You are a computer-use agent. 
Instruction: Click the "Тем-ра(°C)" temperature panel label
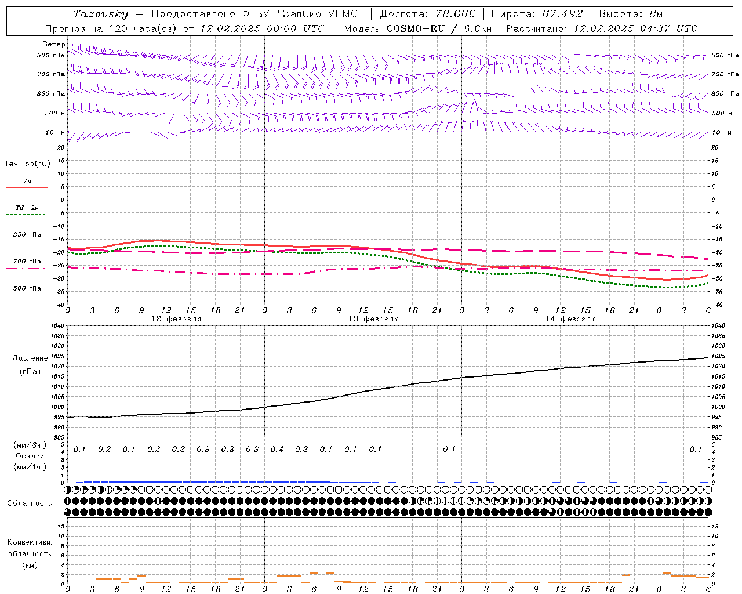click(27, 164)
